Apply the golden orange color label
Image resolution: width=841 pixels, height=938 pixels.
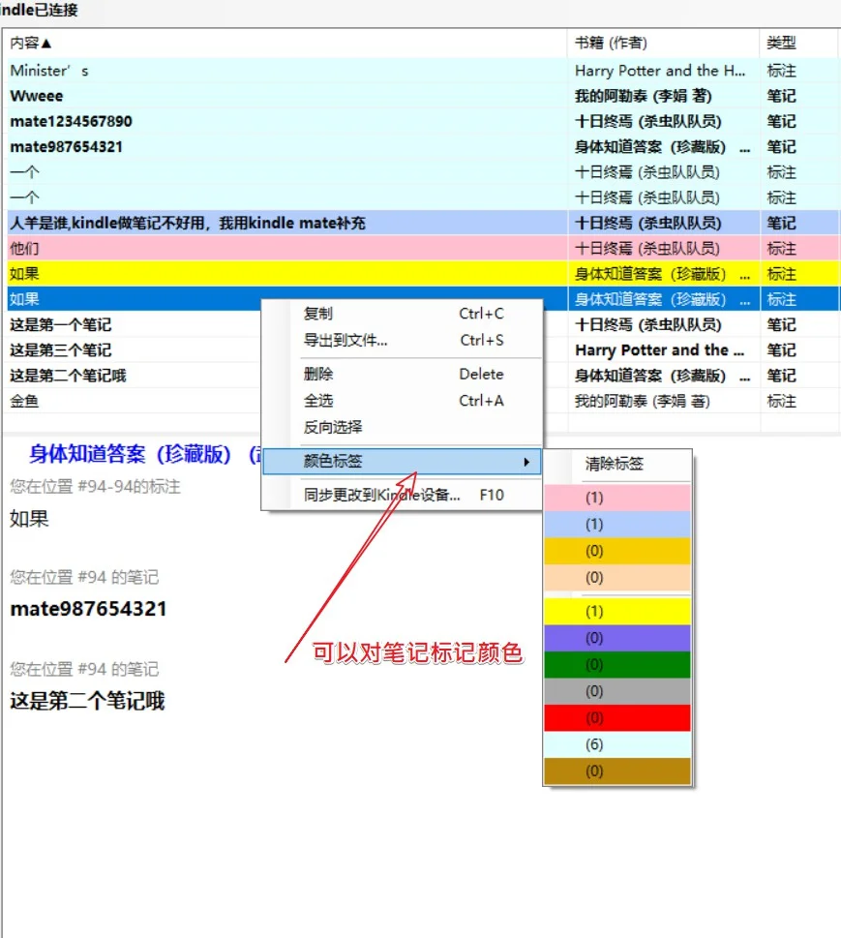tap(617, 551)
